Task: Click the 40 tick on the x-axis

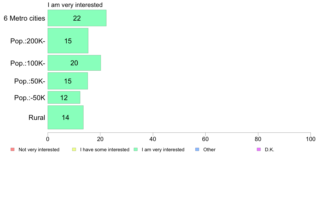Action: 153,139
